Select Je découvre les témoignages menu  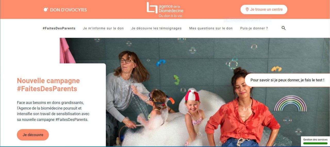(156, 28)
